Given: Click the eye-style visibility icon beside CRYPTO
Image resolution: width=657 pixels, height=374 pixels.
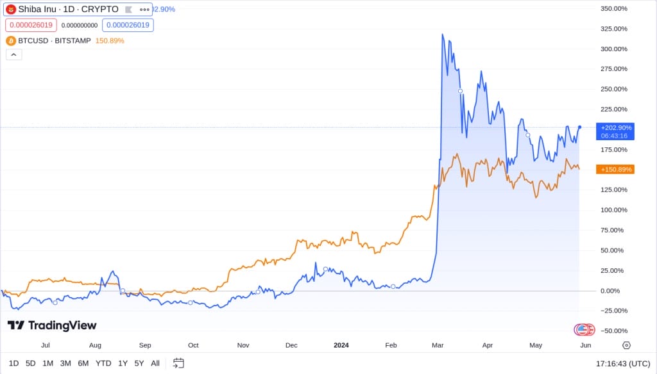Looking at the screenshot, I should (128, 9).
